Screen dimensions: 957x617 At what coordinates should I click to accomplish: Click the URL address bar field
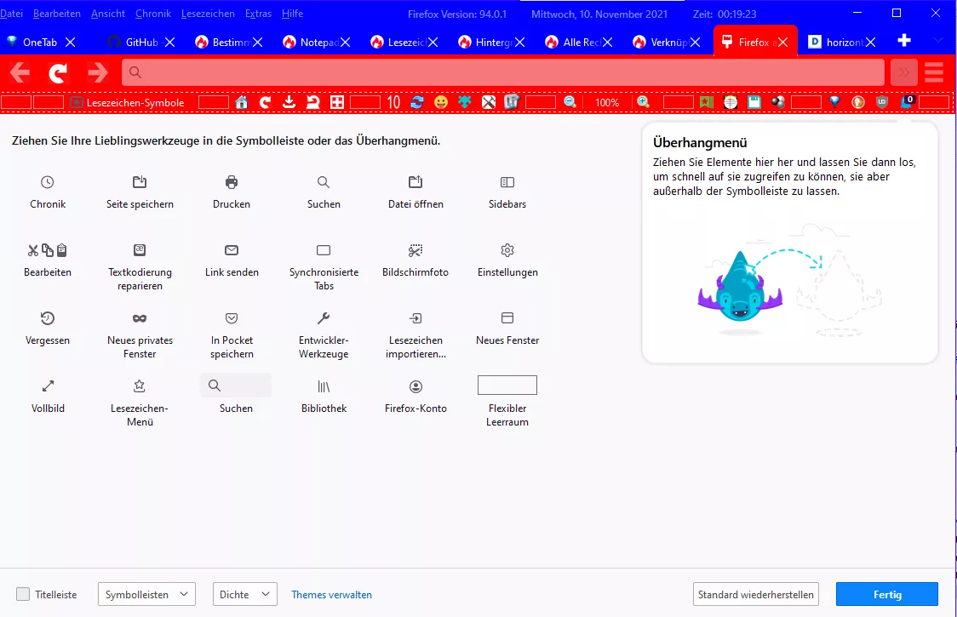(x=502, y=72)
